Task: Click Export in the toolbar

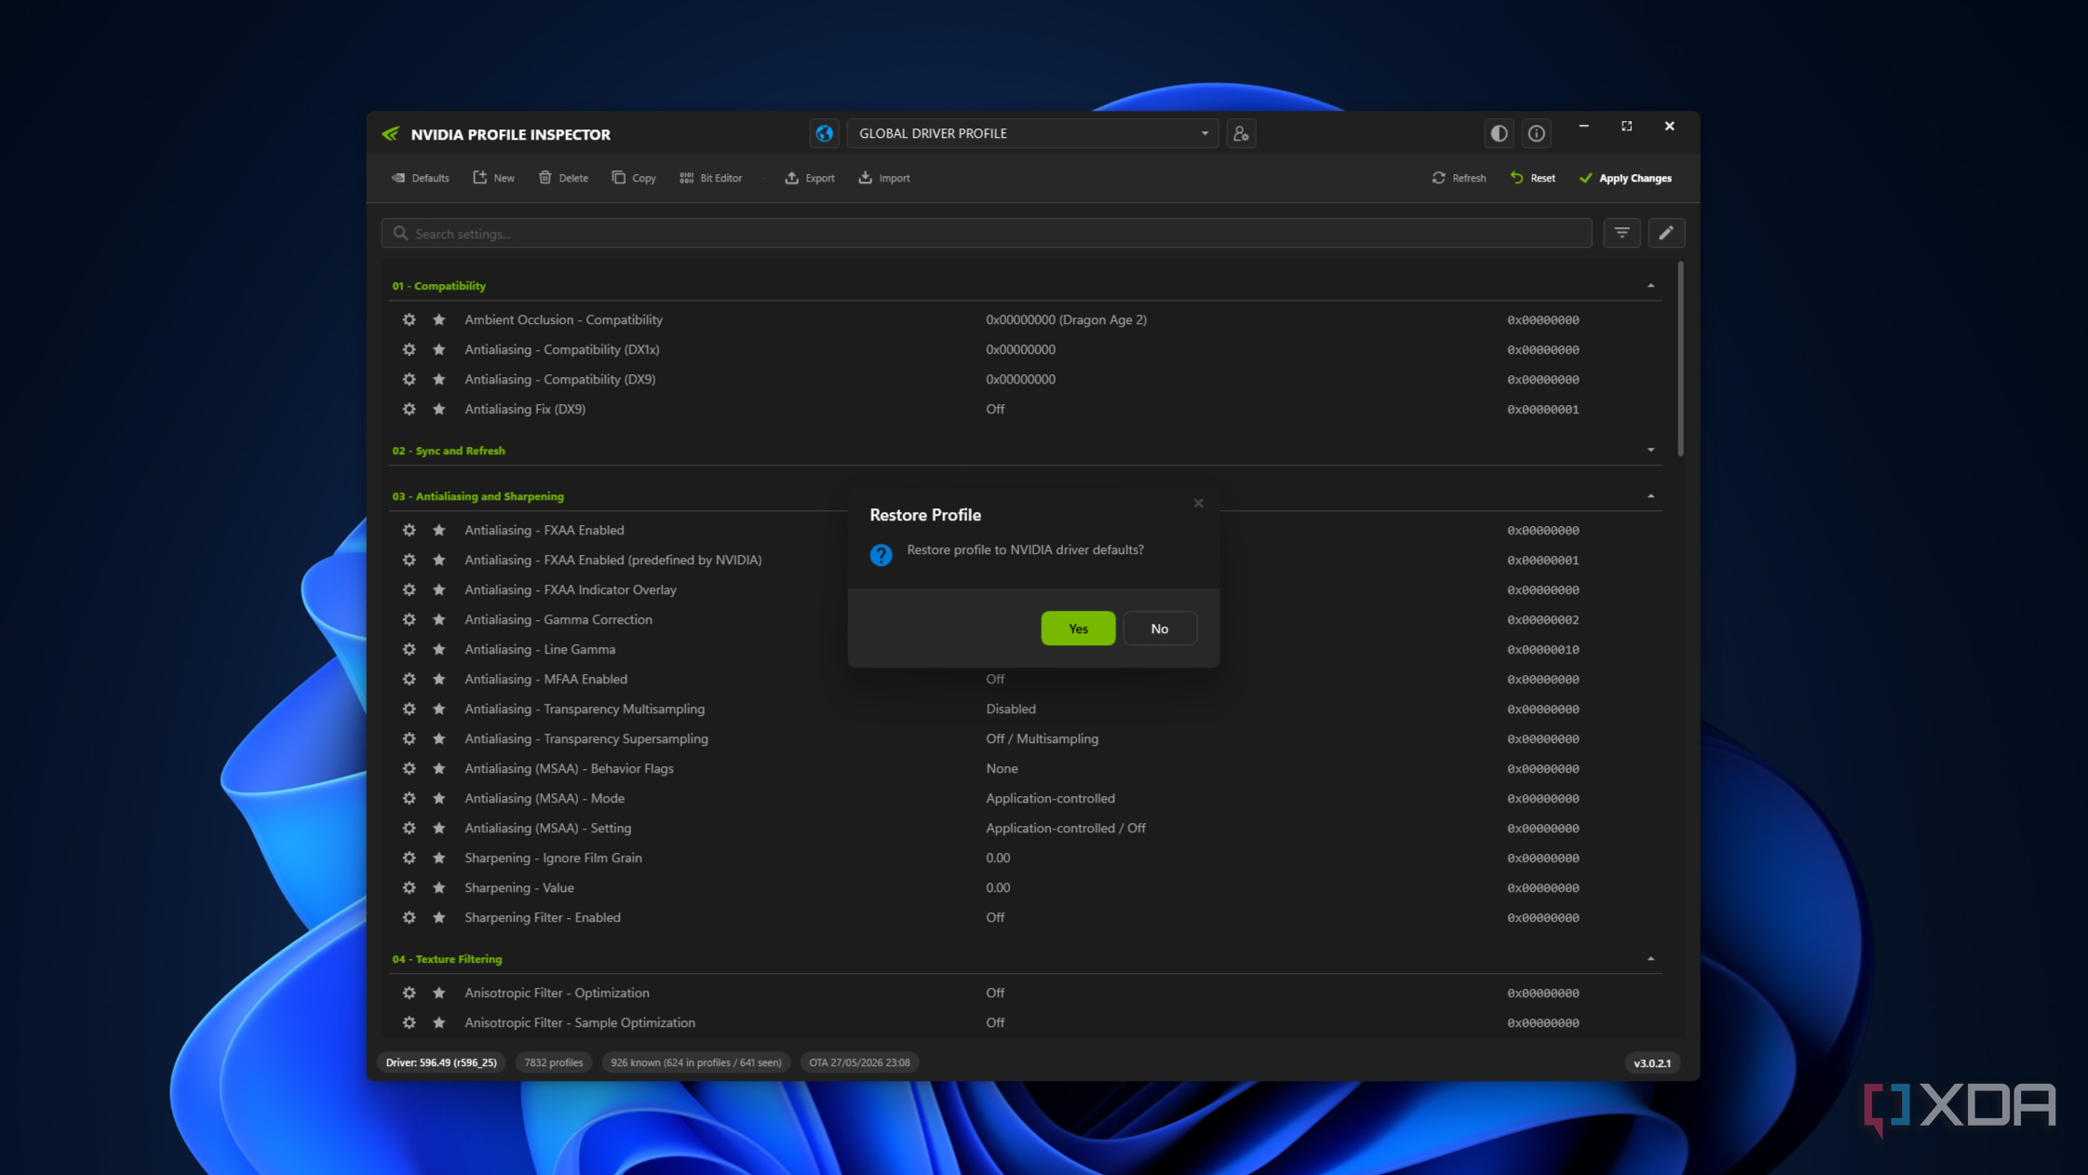Action: (810, 178)
